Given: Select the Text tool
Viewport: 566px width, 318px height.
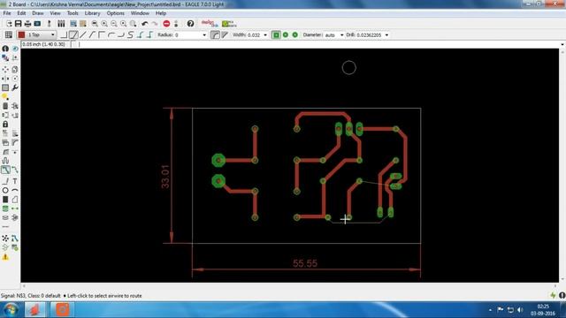Looking at the screenshot, I should coord(15,181).
